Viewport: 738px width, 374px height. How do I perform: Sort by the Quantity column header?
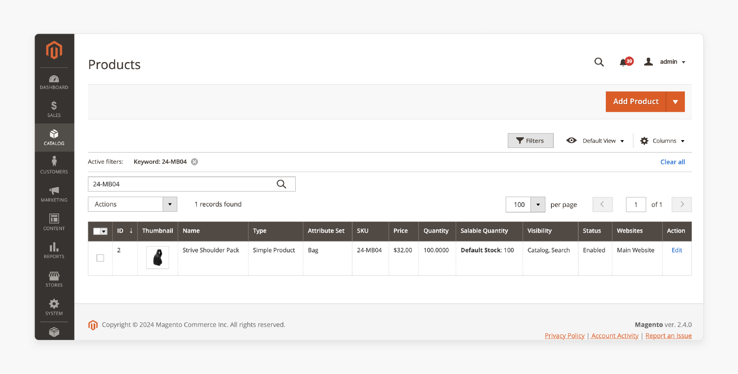[x=437, y=231]
